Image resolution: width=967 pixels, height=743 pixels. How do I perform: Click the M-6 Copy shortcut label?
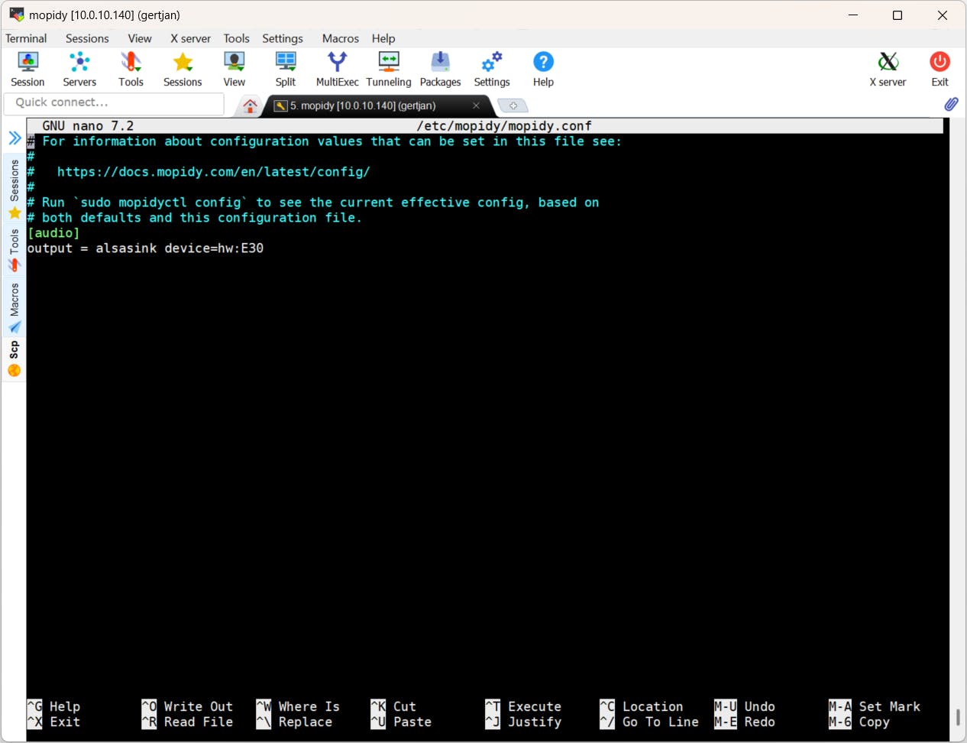(x=859, y=722)
